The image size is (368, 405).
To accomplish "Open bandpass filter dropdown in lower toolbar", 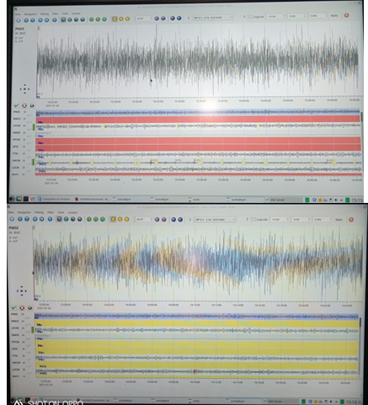I will (215, 220).
